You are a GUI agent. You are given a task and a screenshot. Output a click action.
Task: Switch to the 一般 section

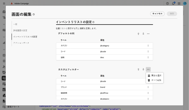pyautogui.click(x=15, y=24)
